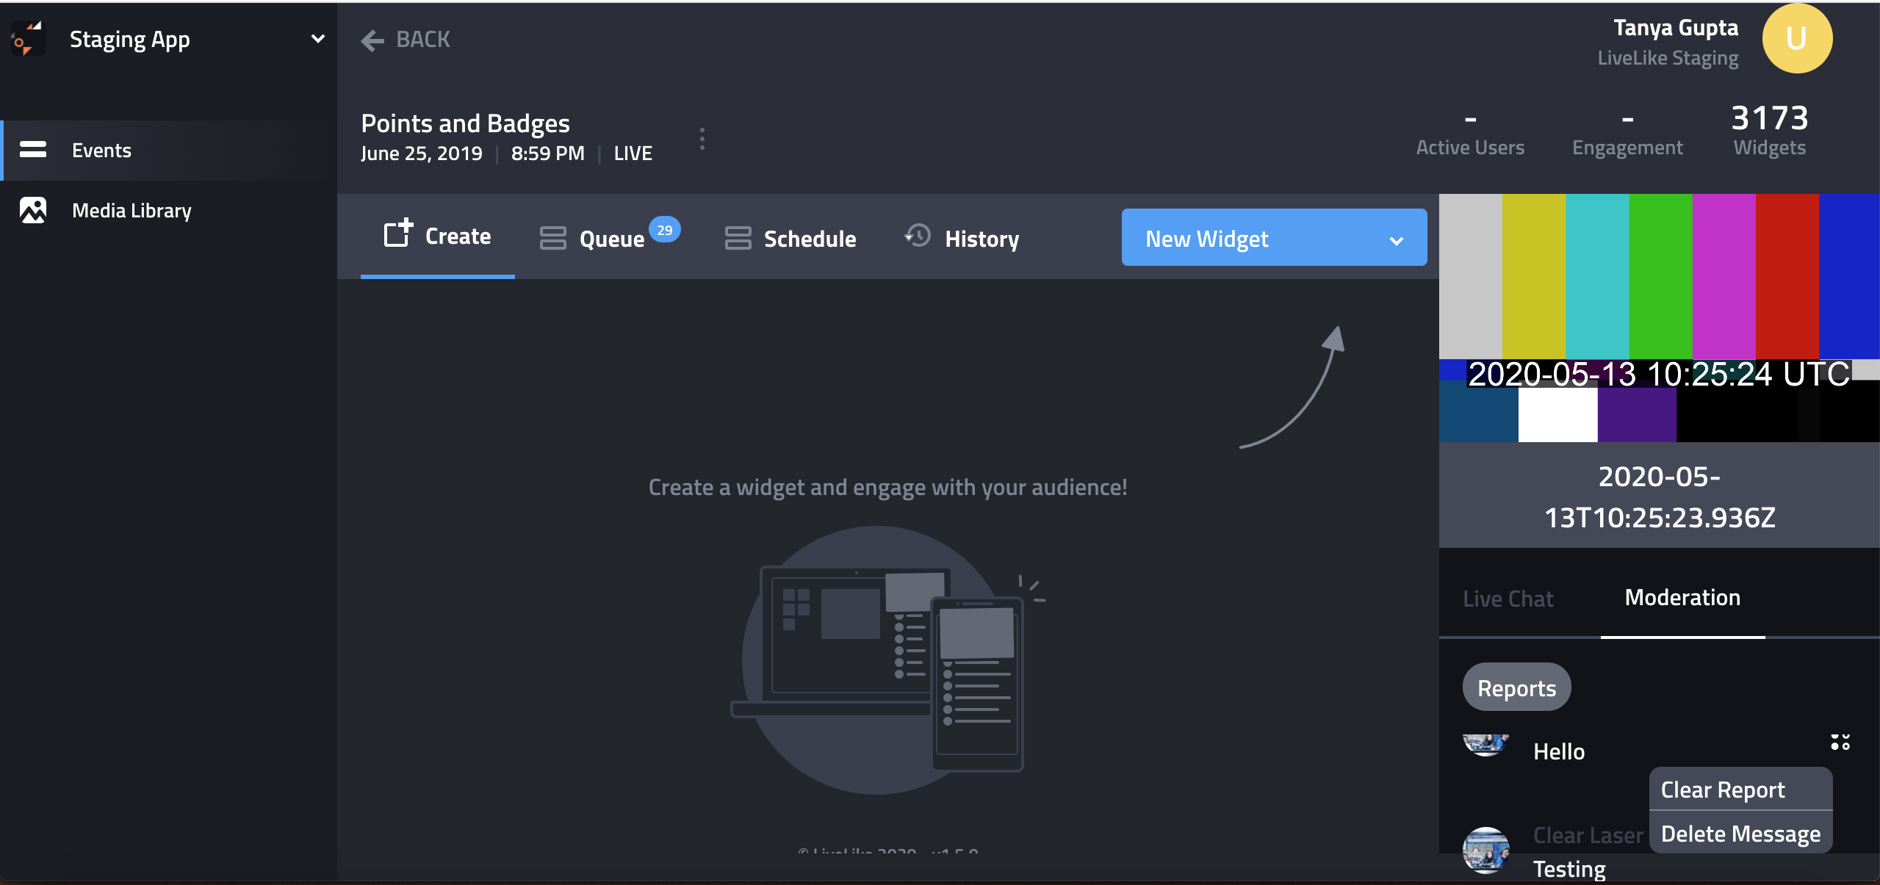This screenshot has width=1880, height=885.
Task: Click the Queue stack icon
Action: [x=552, y=238]
